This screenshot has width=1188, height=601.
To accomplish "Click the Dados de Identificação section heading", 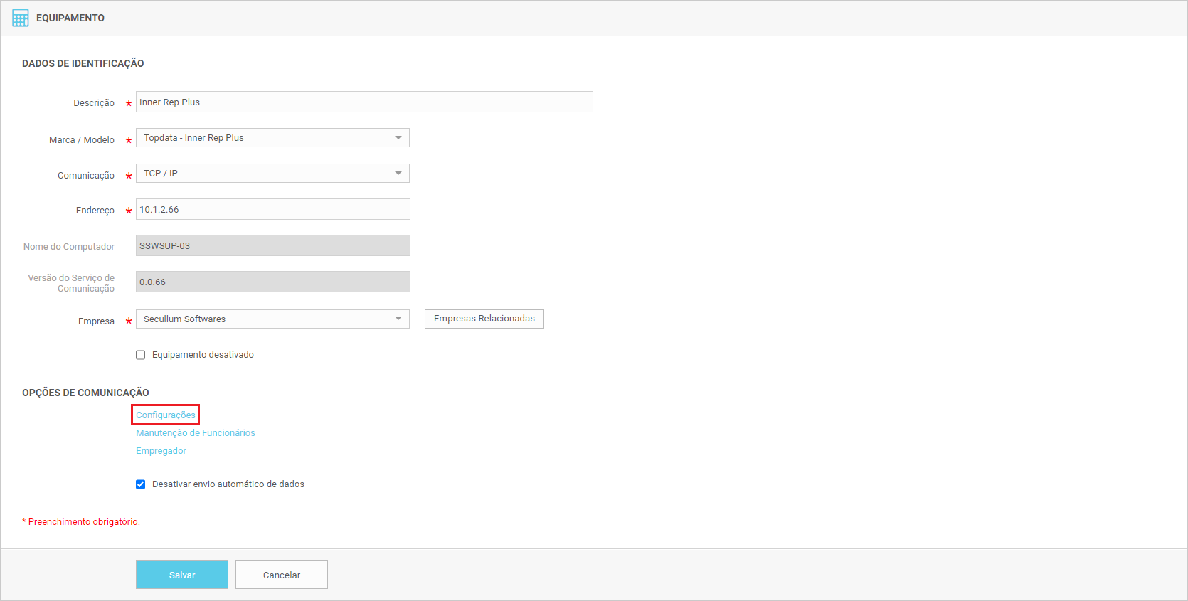I will pos(83,63).
